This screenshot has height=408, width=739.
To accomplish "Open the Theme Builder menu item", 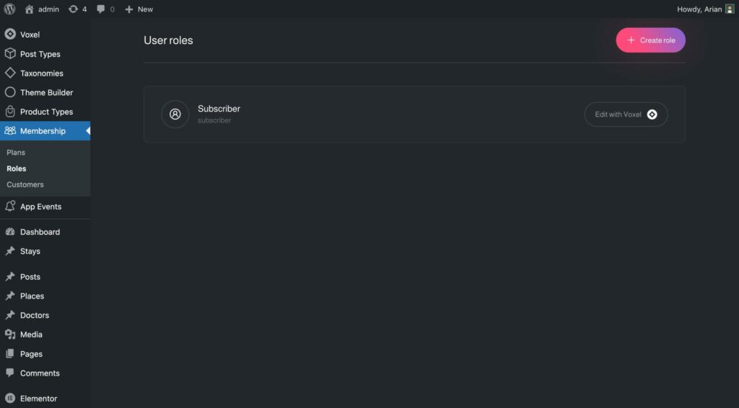I will (x=46, y=92).
